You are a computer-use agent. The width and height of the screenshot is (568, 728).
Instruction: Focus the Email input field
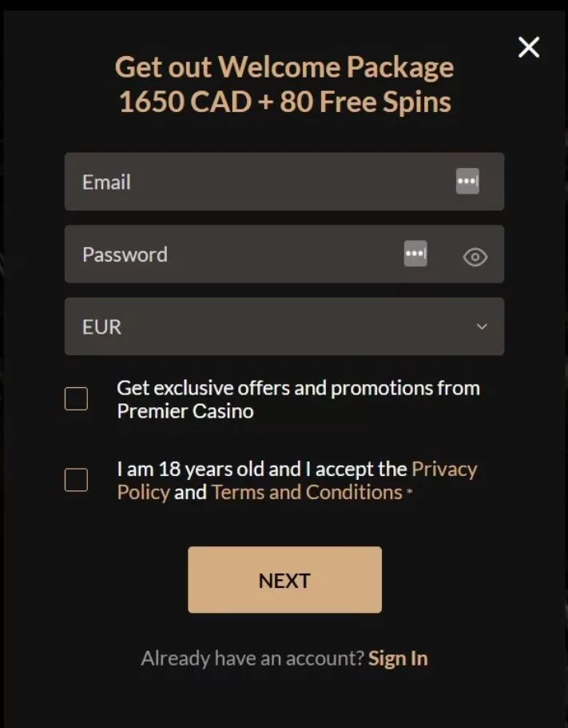click(256, 182)
